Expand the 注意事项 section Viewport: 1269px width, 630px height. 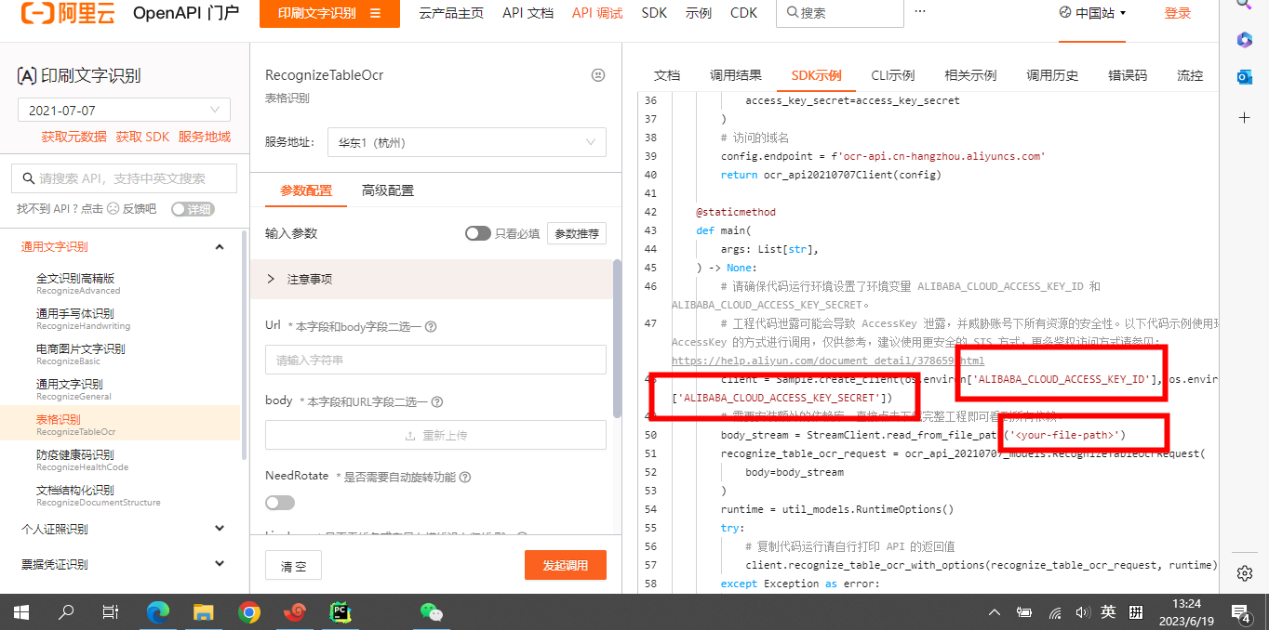pyautogui.click(x=432, y=279)
